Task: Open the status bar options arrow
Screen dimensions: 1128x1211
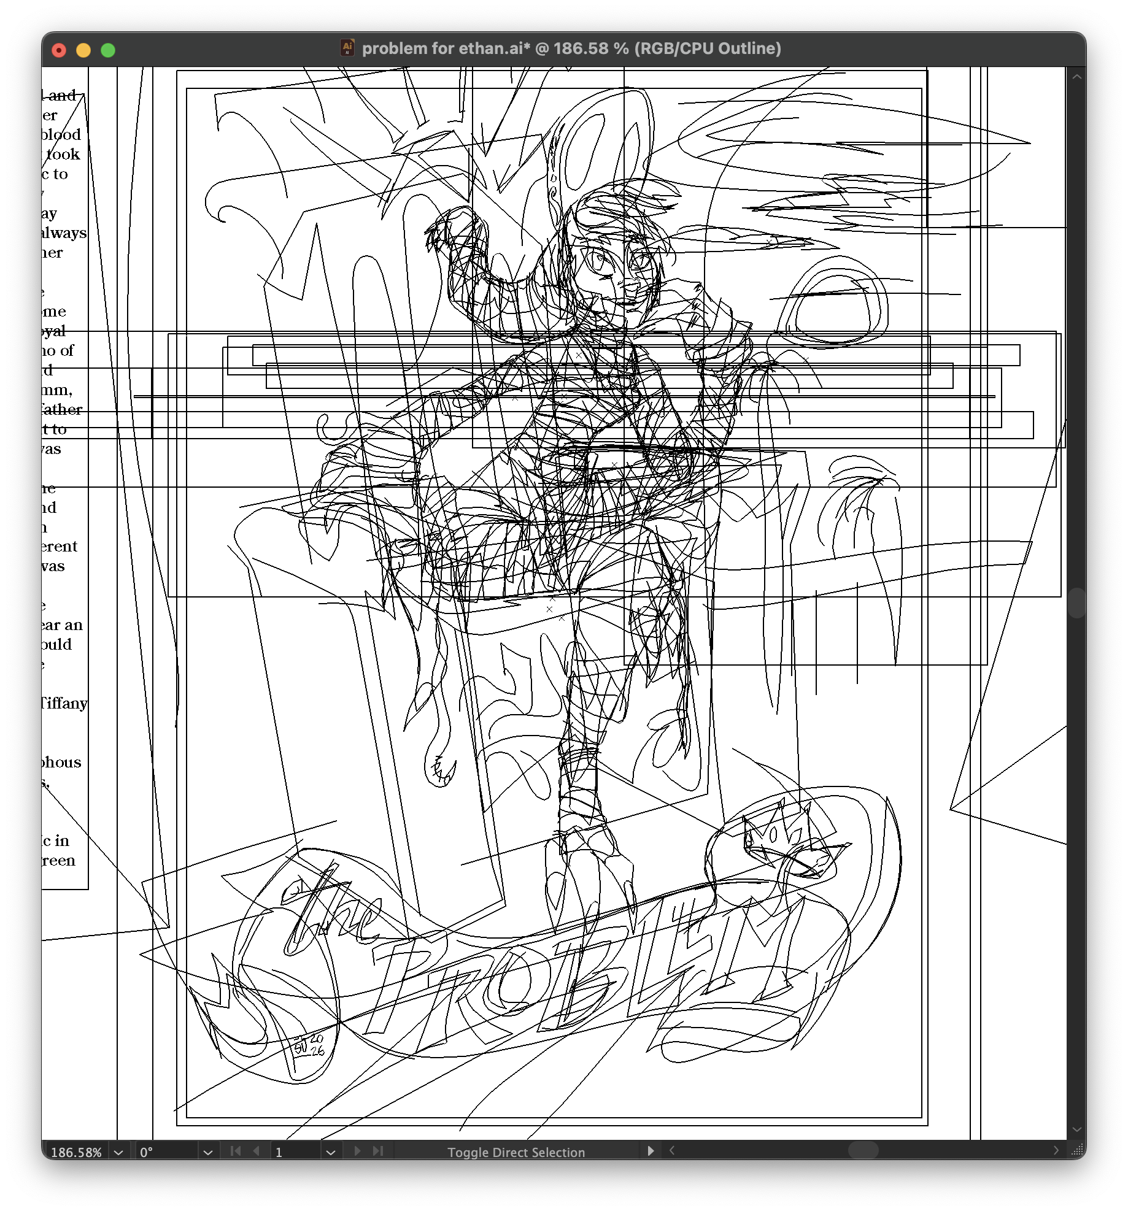Action: click(651, 1151)
